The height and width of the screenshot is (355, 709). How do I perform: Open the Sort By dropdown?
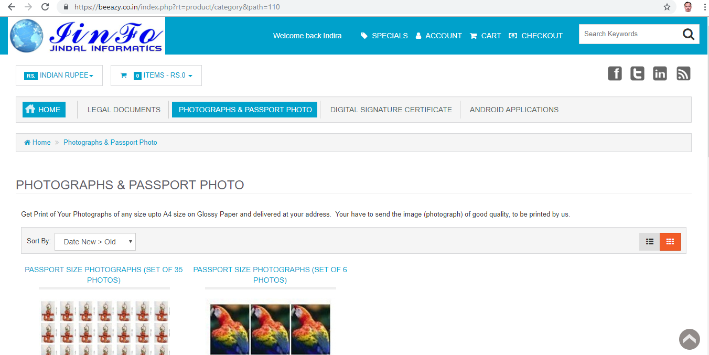pos(95,242)
